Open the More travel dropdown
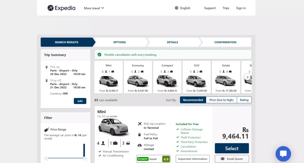 [94, 8]
